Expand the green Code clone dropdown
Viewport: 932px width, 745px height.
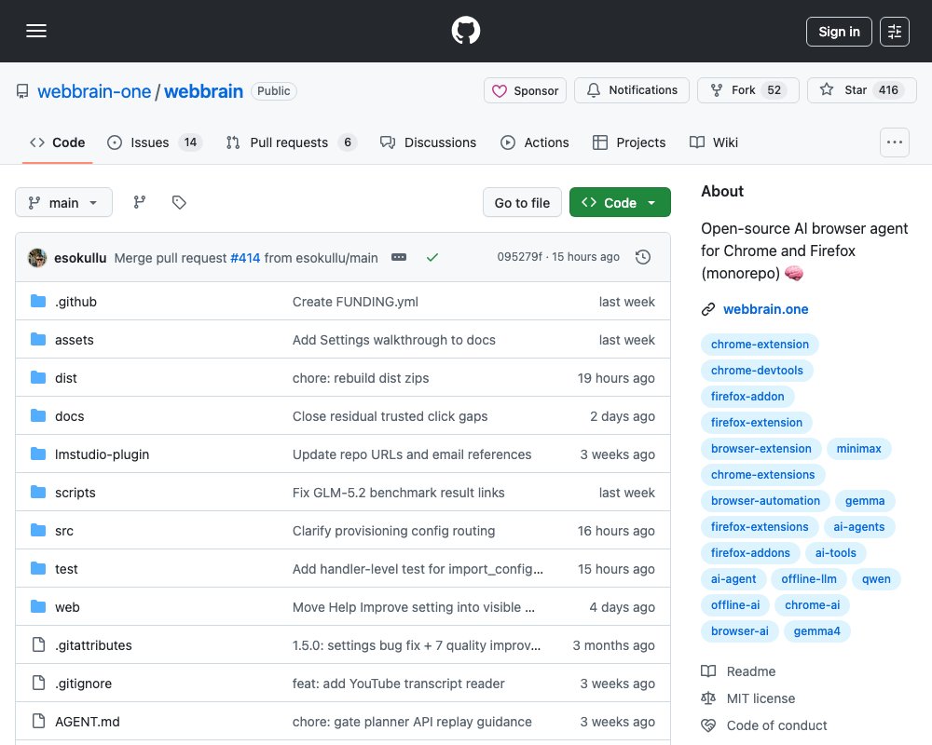pos(620,203)
